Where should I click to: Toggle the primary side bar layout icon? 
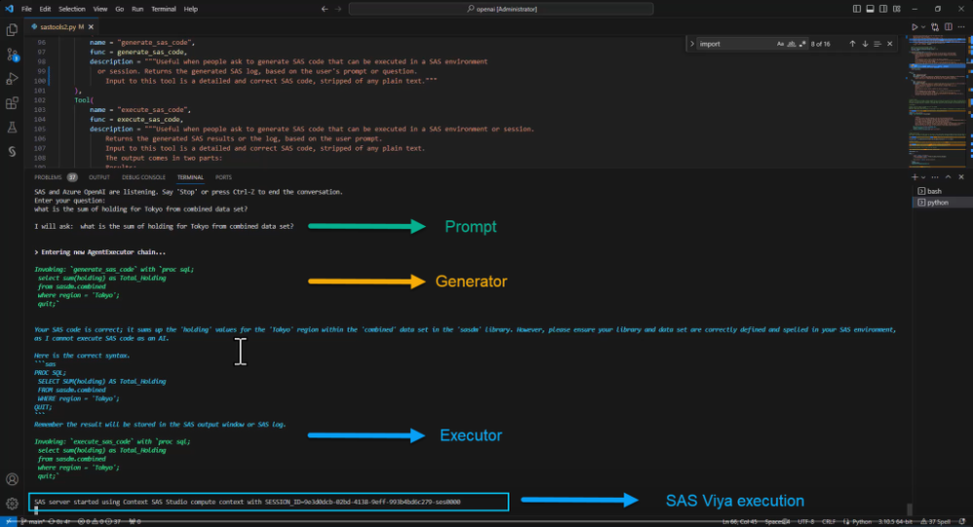coord(856,9)
